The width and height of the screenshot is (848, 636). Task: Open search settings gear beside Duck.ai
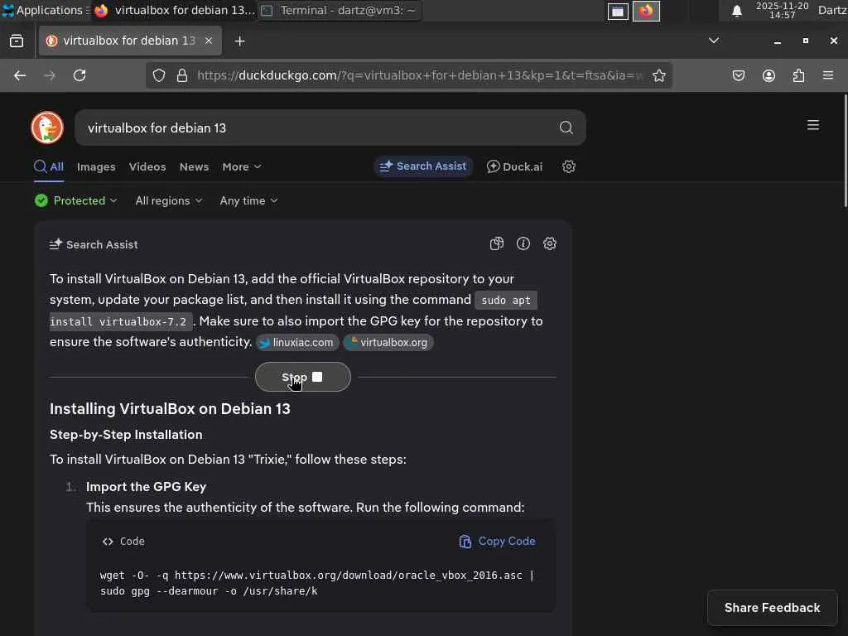(568, 166)
